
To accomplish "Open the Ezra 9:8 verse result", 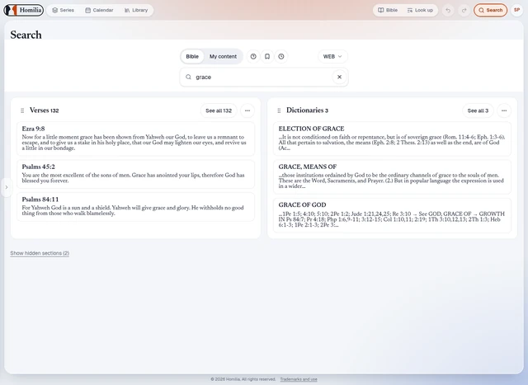I will 135,139.
